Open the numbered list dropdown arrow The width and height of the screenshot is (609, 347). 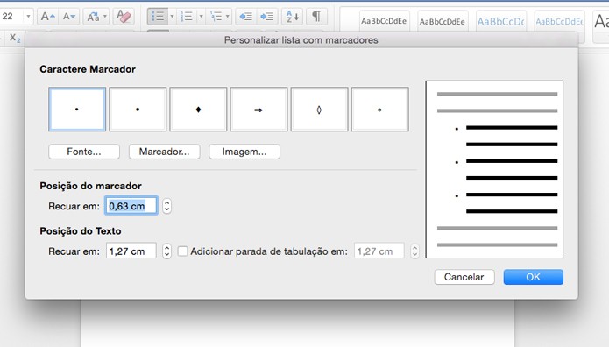click(x=201, y=17)
